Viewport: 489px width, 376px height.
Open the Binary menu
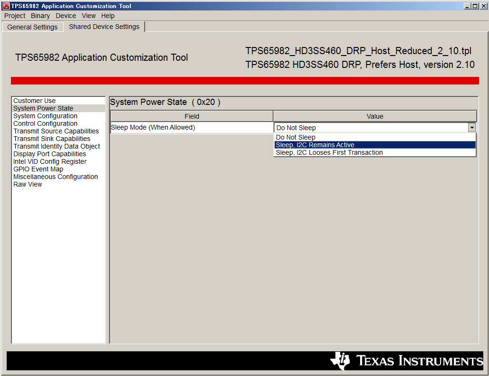pos(40,16)
